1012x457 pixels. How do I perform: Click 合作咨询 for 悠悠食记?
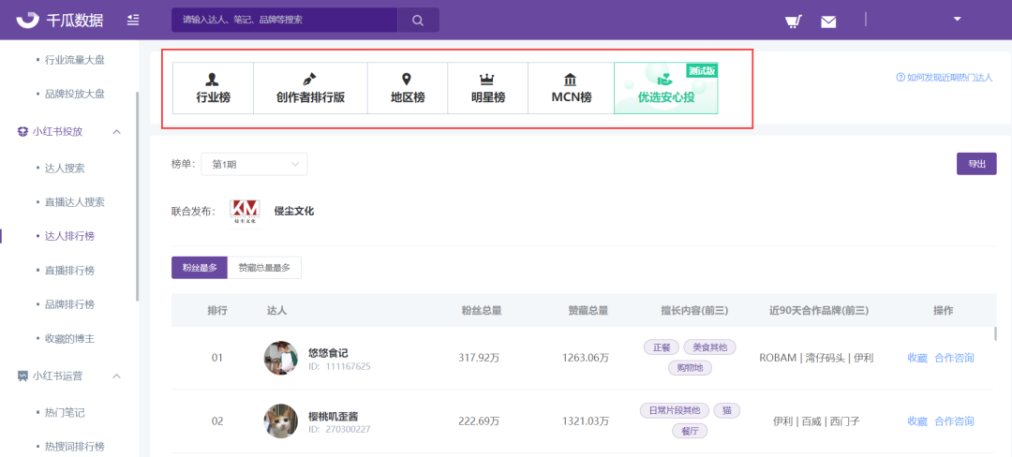pos(954,358)
